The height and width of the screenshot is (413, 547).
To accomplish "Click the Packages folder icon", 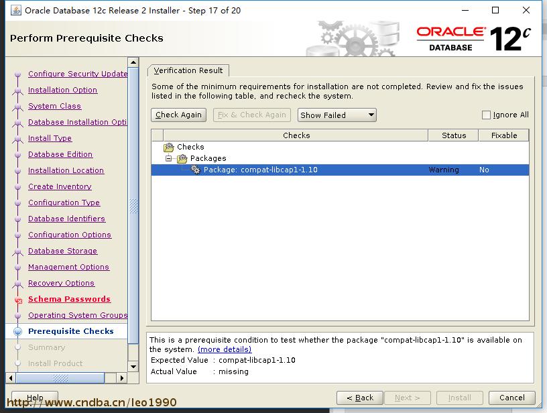I will [182, 159].
